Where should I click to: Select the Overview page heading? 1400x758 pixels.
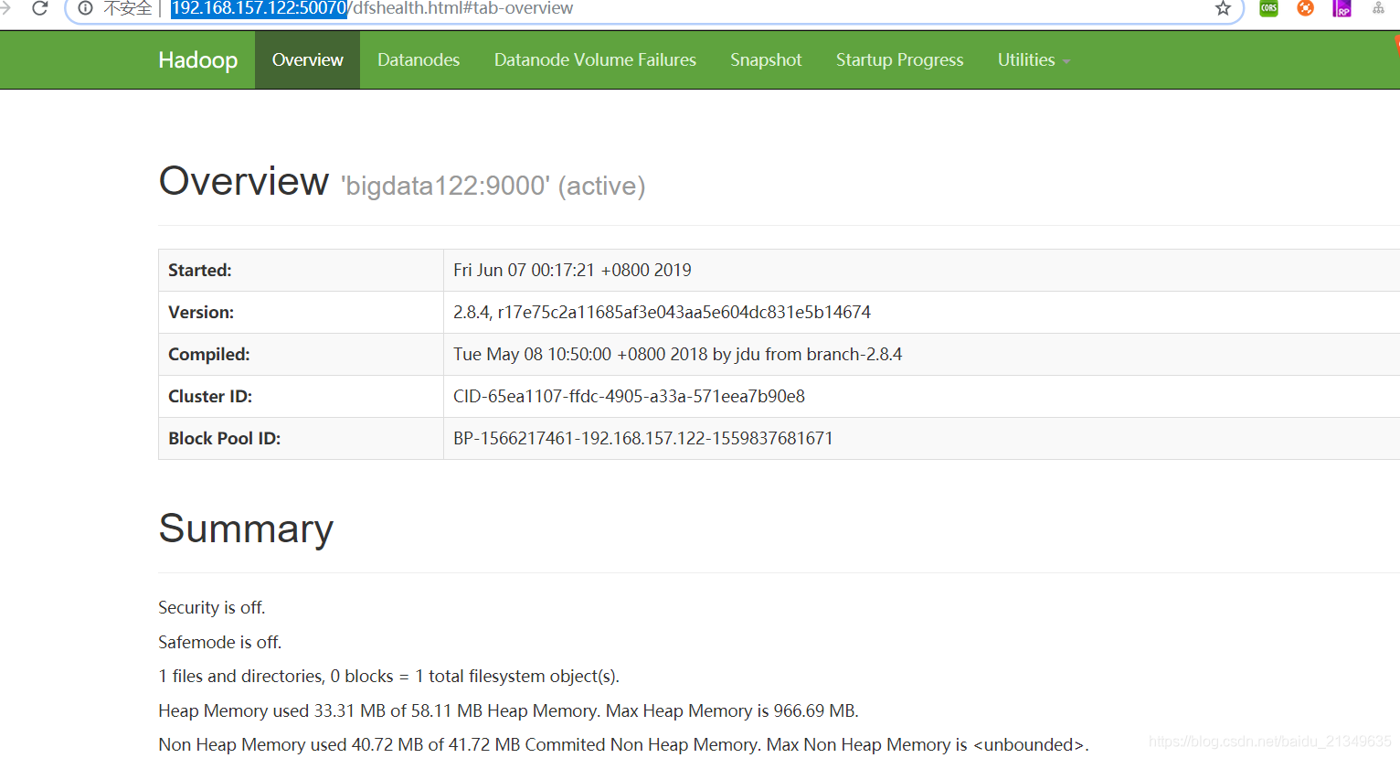pos(243,181)
